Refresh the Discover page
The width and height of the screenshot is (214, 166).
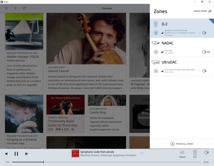tap(24, 8)
